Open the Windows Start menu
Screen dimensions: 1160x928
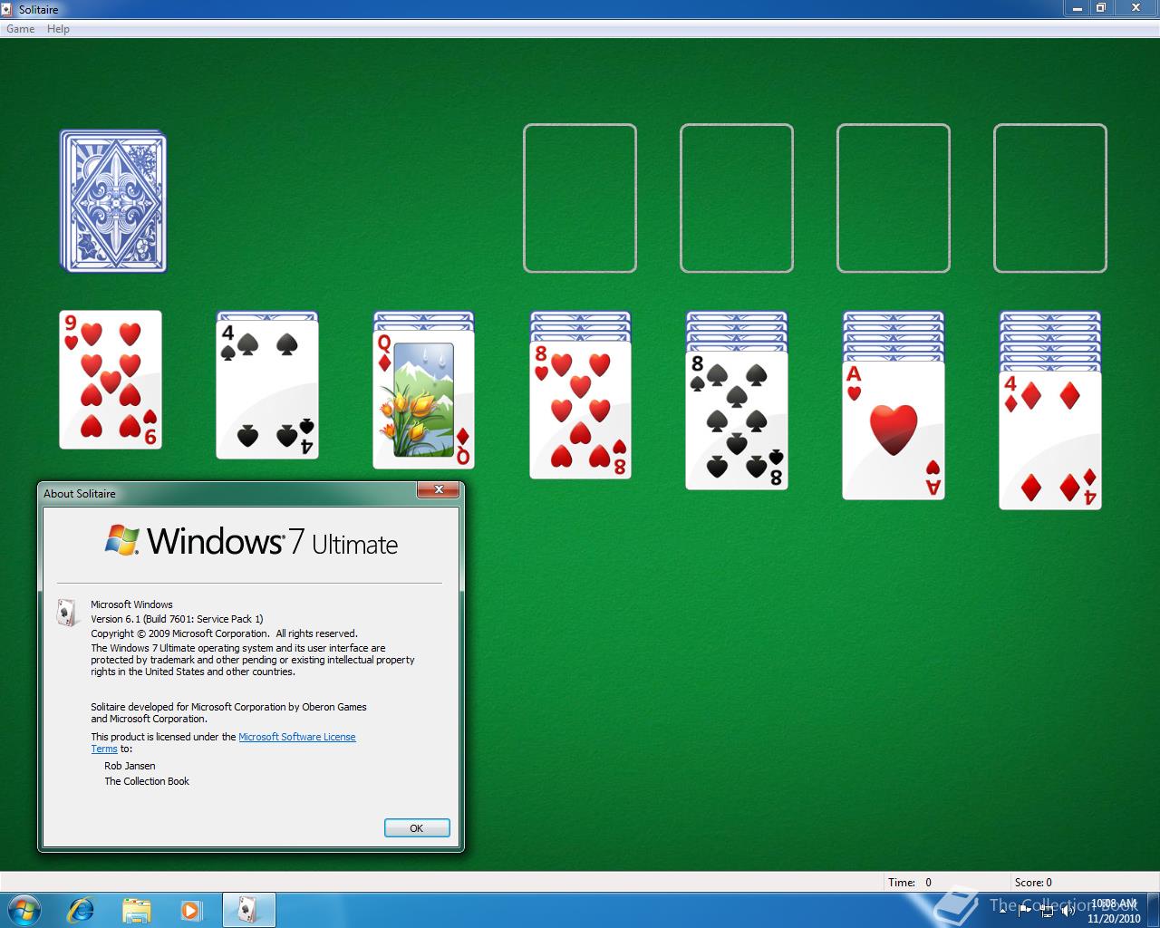(24, 909)
